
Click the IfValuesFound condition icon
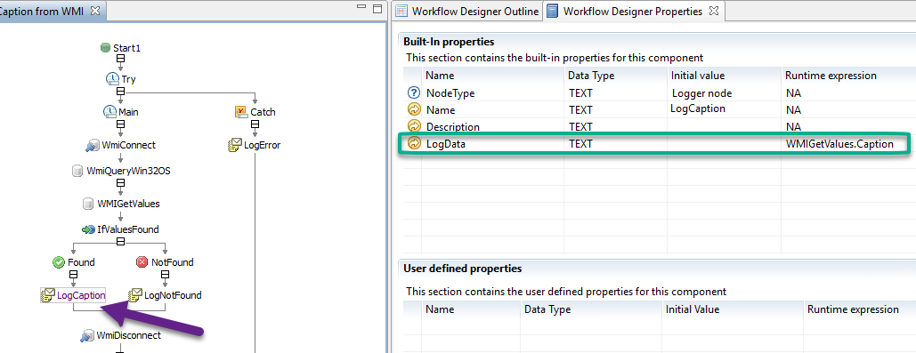click(88, 229)
